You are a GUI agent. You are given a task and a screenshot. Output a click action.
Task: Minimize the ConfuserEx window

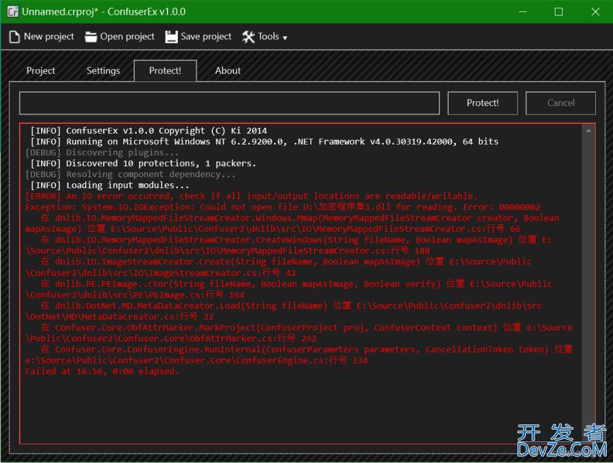(523, 12)
